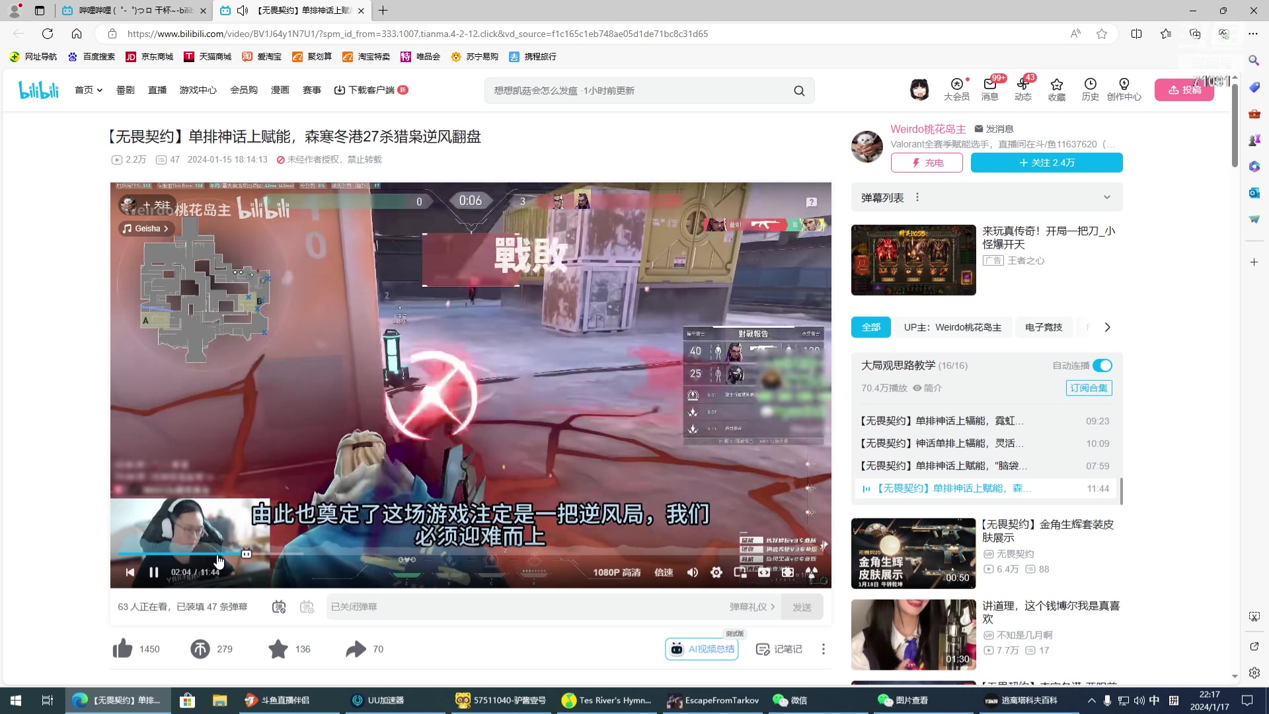Share the video via arrow icon
1269x714 pixels.
(356, 649)
